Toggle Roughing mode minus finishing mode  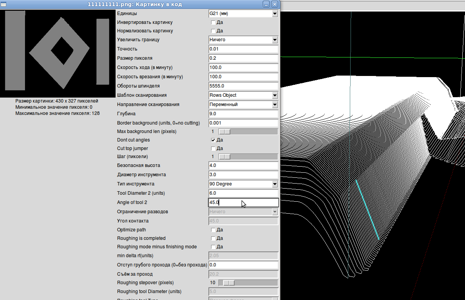click(213, 247)
